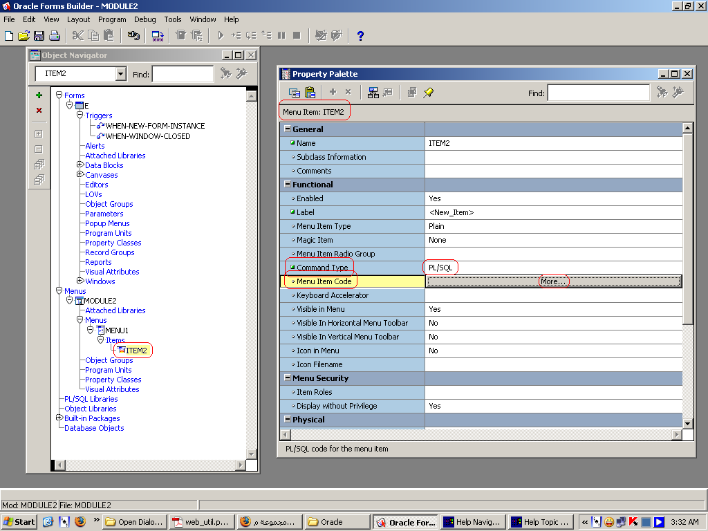Collapse the Menu Security property section
The height and width of the screenshot is (531, 708).
(288, 378)
